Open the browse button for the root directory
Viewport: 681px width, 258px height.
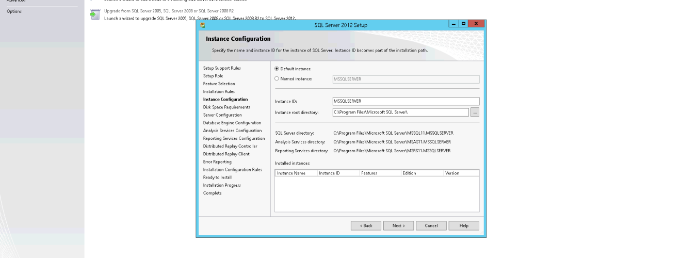click(x=475, y=112)
